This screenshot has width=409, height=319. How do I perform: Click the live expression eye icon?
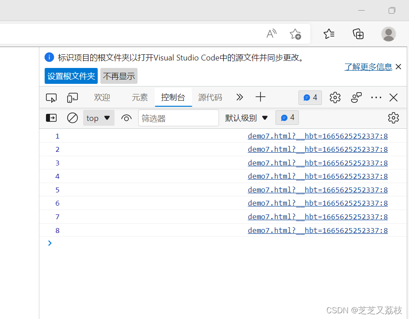tap(126, 118)
